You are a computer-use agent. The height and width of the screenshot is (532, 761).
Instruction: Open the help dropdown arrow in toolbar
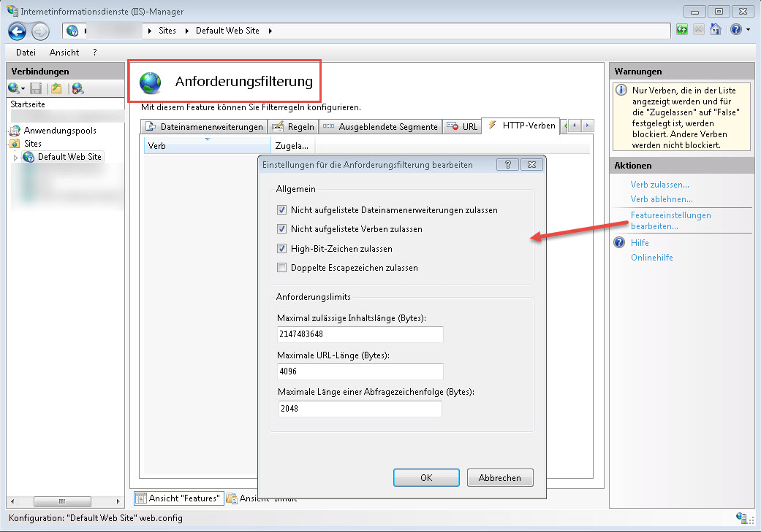pos(749,30)
